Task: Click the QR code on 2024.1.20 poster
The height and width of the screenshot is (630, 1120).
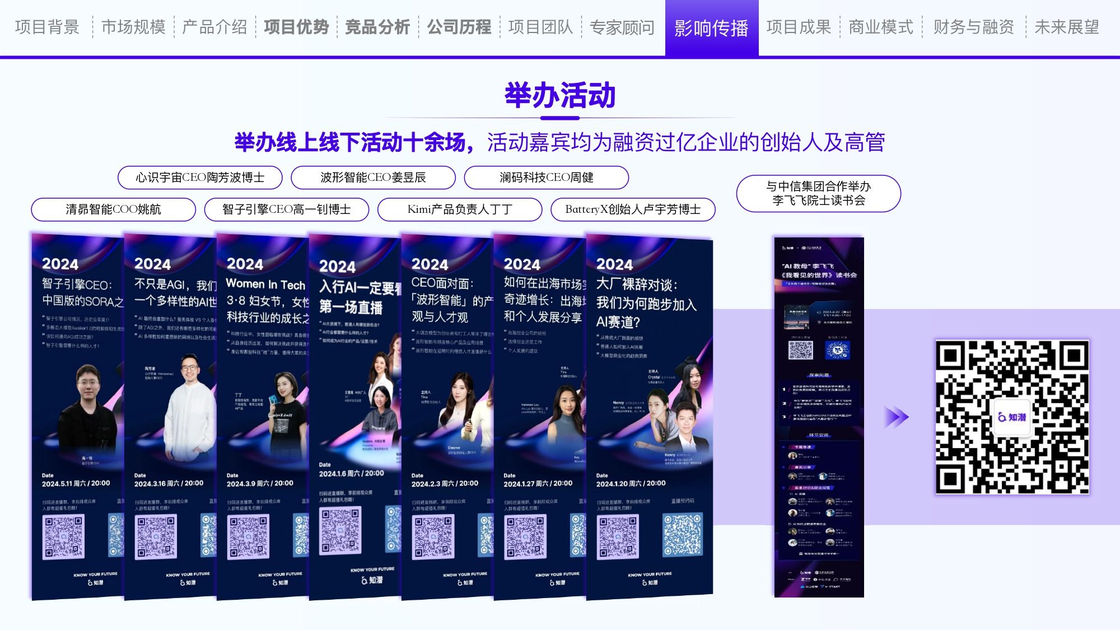Action: coord(618,536)
